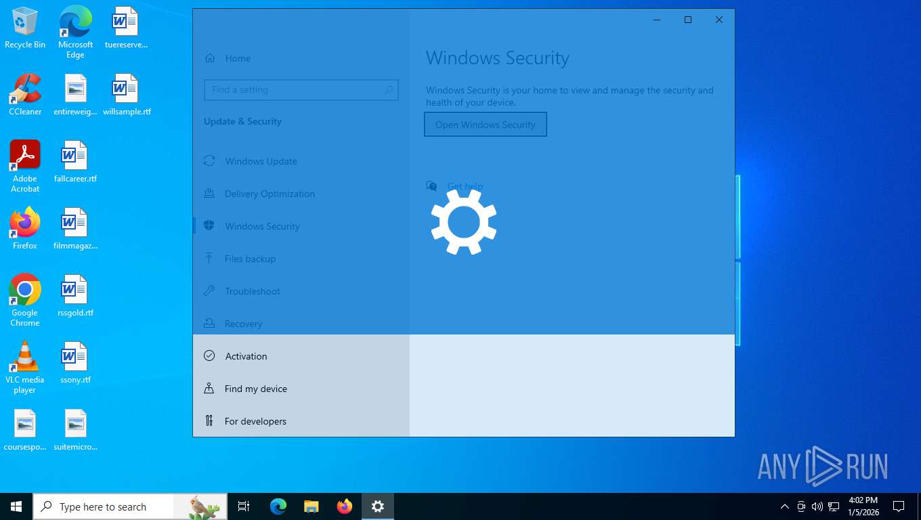
Task: Open CCleaner desktop shortcut
Action: tap(25, 95)
